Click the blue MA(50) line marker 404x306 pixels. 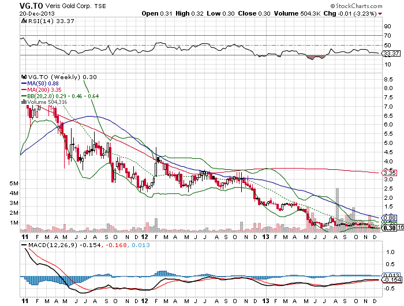click(x=23, y=83)
